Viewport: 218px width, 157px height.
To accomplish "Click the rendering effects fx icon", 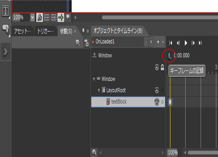I will (40, 17).
